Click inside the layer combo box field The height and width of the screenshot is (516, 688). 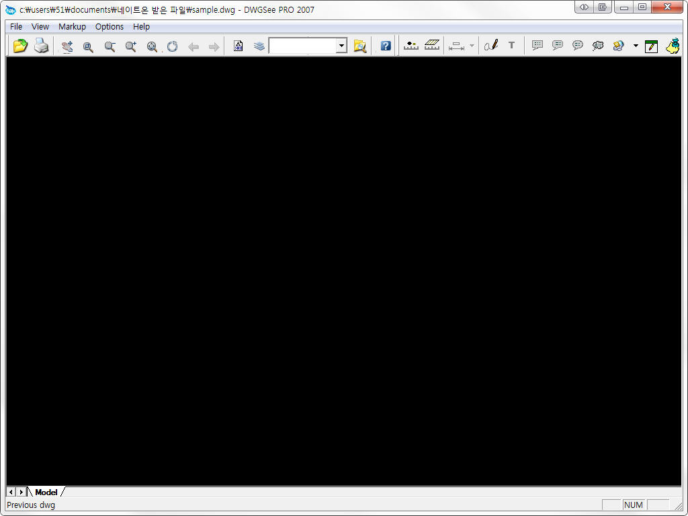point(303,46)
